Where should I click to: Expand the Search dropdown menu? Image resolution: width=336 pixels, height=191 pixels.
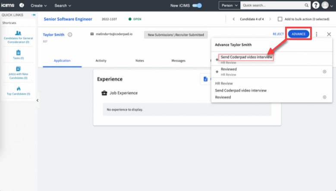point(63,6)
